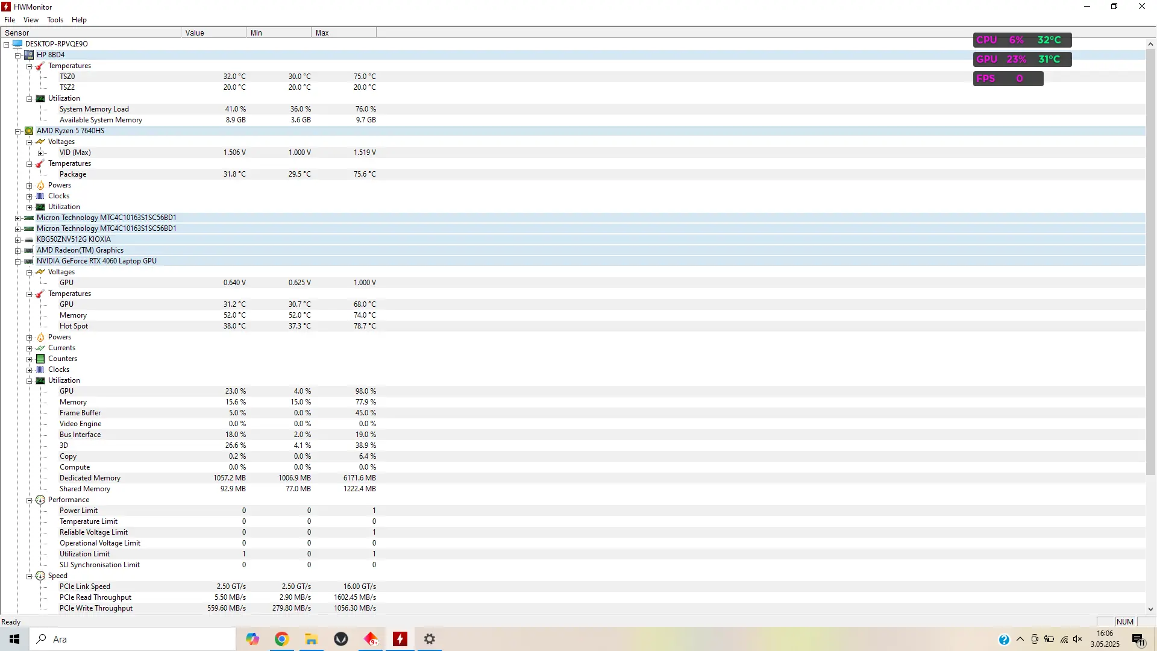
Task: Expand the VID (Max) voltage node
Action: click(x=41, y=153)
